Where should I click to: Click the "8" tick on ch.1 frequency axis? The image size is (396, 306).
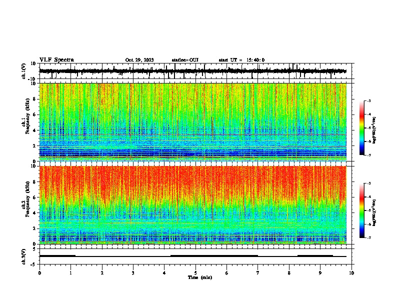(x=35, y=99)
